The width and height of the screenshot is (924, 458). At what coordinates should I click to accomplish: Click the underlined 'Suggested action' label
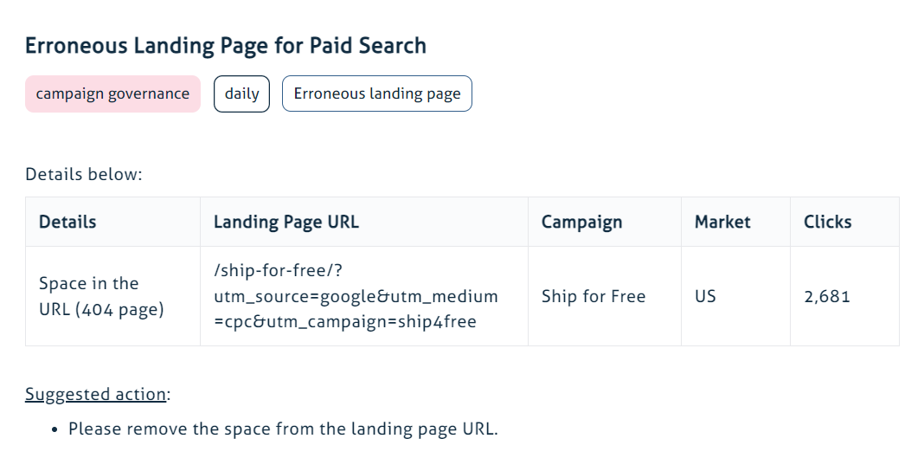coord(95,395)
